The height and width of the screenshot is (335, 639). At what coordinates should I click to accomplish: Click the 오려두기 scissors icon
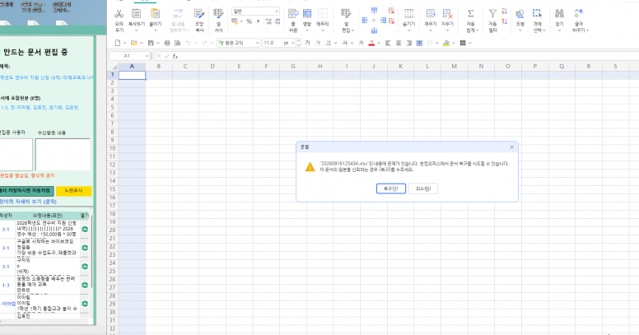click(x=119, y=14)
